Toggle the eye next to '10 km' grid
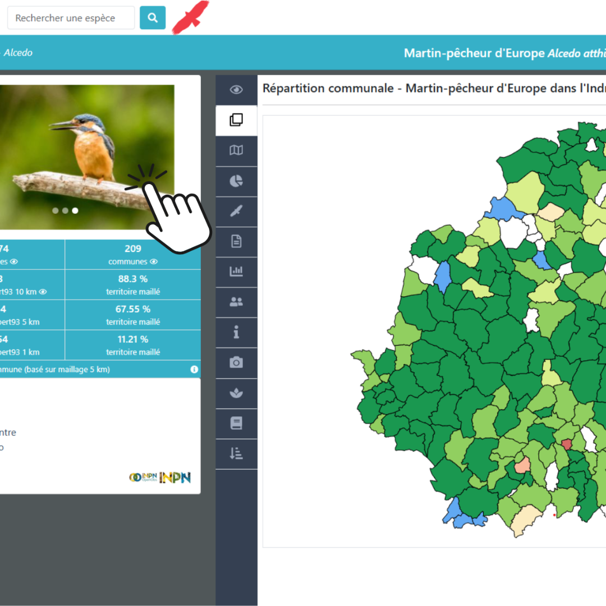Image resolution: width=606 pixels, height=606 pixels. tap(43, 292)
